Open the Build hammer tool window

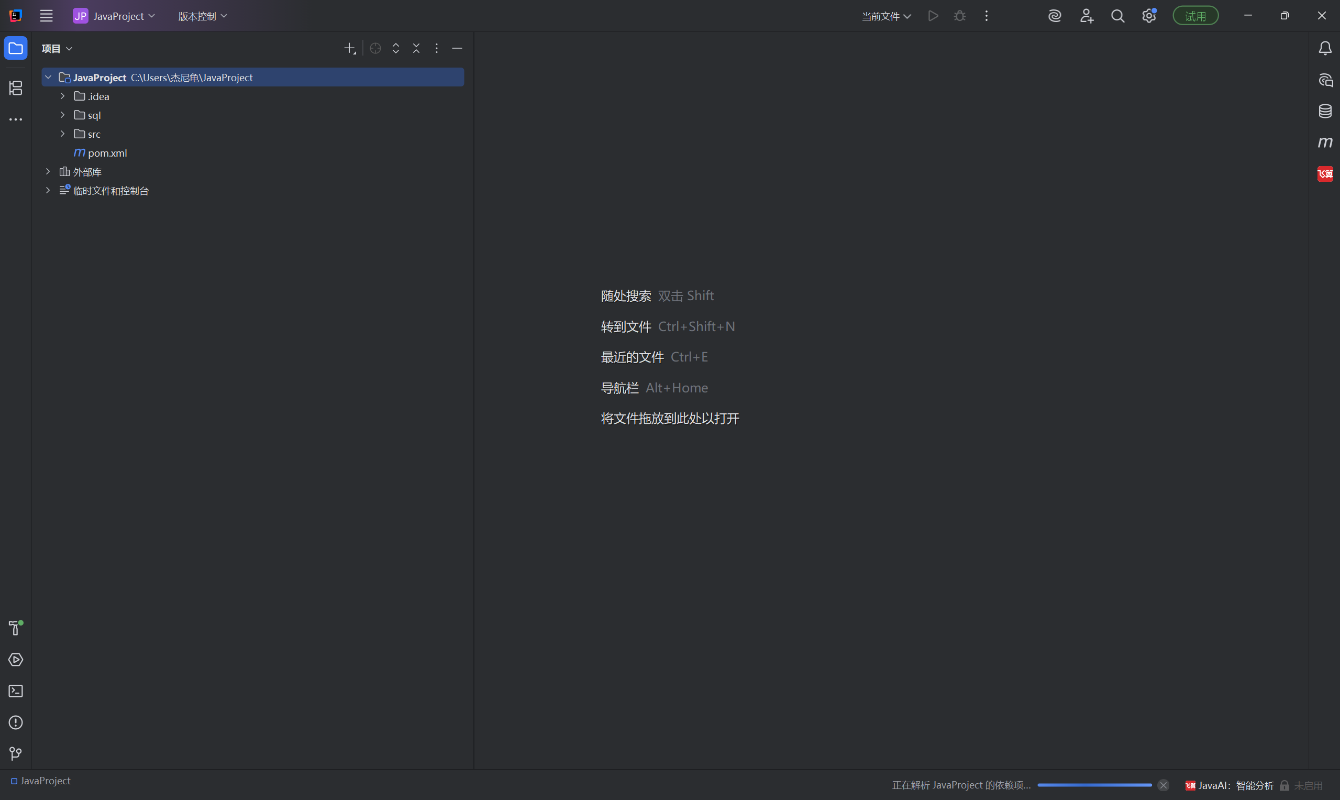point(16,628)
